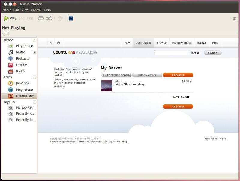Open the Control menu

pos(36,10)
